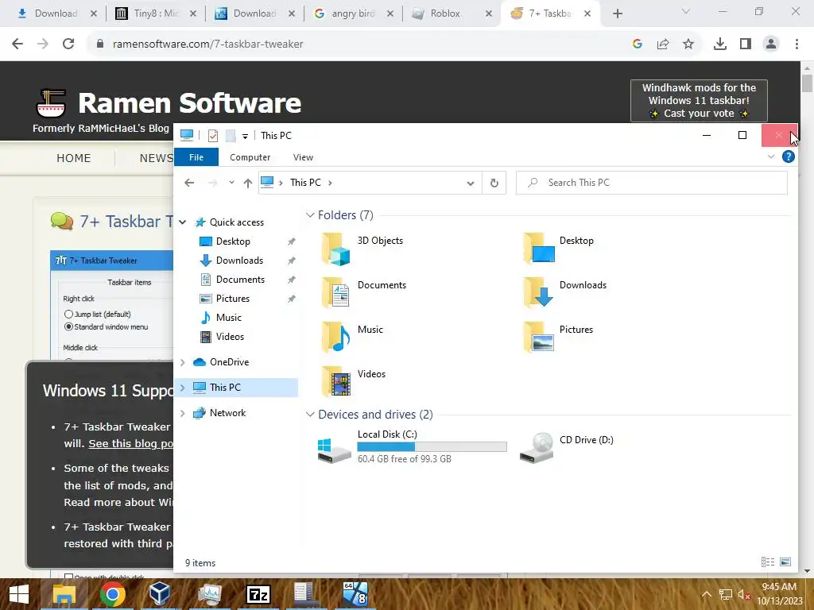
Task: Expand This PC node in navigation pane
Action: point(183,388)
